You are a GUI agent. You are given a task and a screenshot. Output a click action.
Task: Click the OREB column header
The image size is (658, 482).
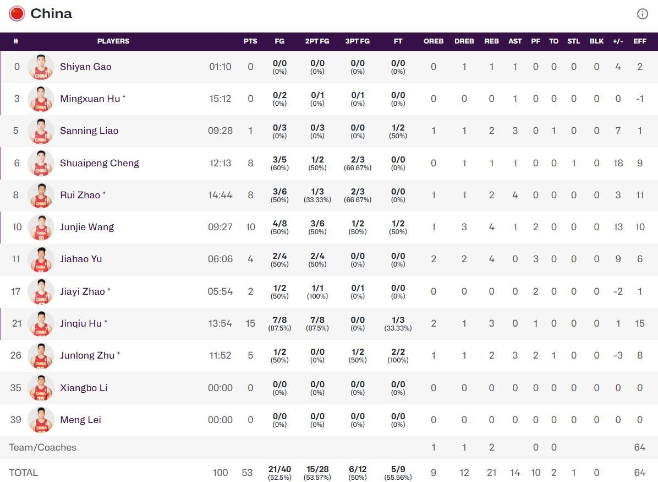434,41
